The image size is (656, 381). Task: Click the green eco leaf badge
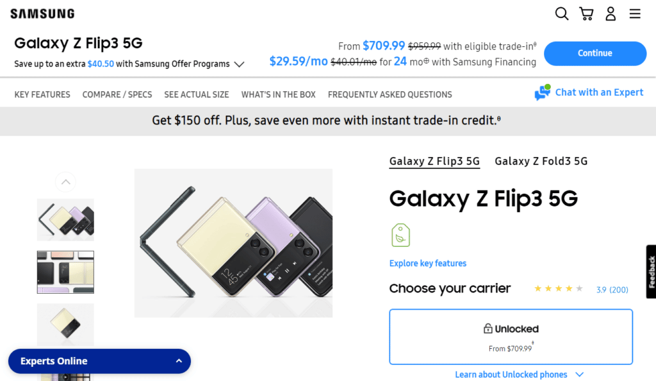(400, 235)
